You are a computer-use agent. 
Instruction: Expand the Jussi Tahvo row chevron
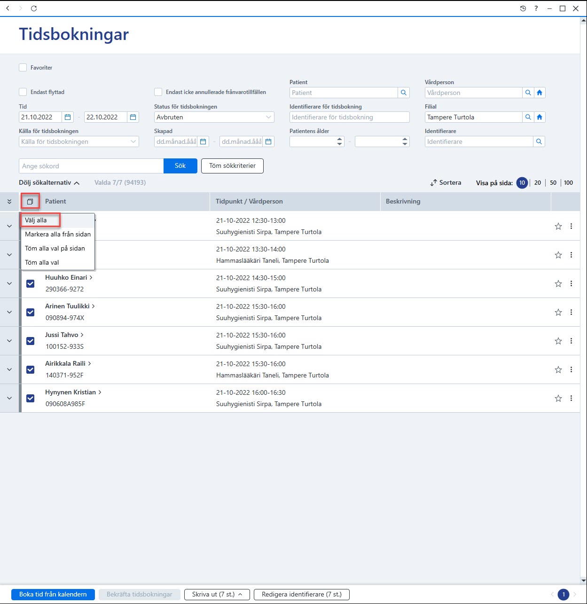pos(9,341)
